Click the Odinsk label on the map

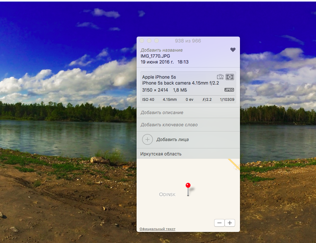tap(167, 194)
